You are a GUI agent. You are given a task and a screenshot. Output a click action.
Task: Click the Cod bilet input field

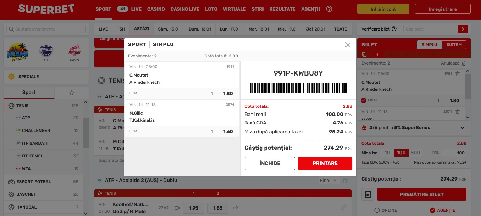tap(430, 29)
